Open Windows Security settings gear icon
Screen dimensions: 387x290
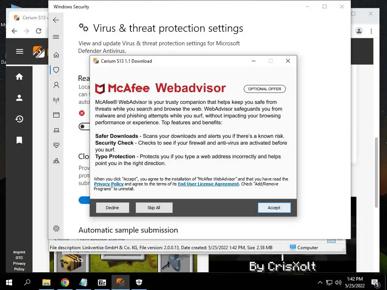[x=56, y=228]
